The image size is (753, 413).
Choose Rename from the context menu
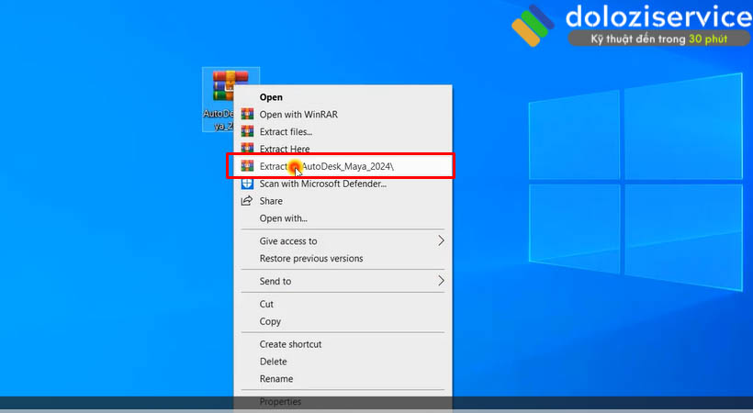(x=276, y=379)
